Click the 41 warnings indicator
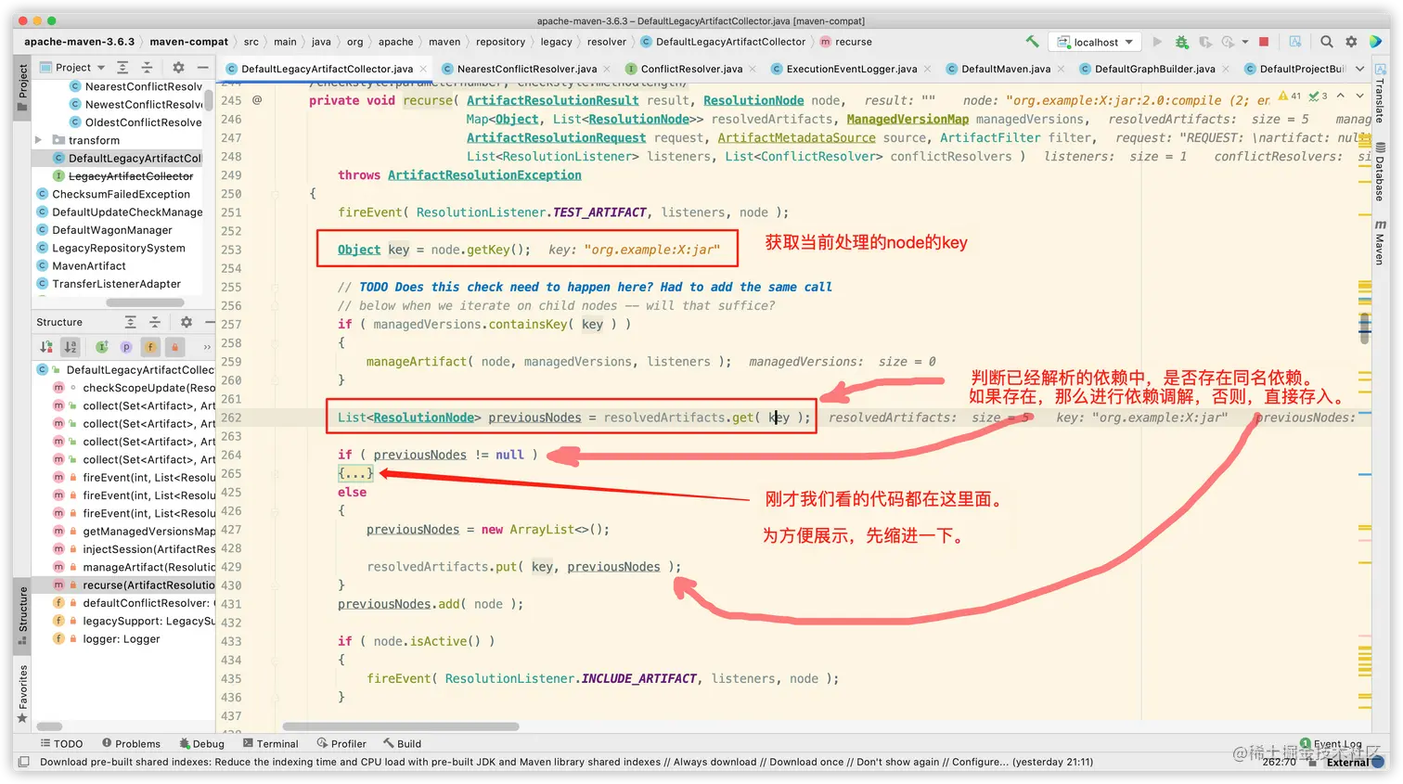1403x784 pixels. pos(1290,96)
